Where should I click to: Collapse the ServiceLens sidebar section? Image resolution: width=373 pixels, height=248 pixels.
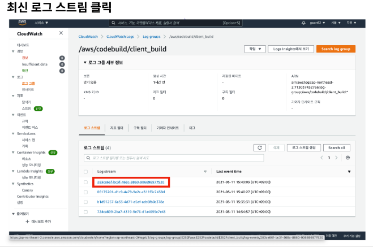[x=13, y=134]
